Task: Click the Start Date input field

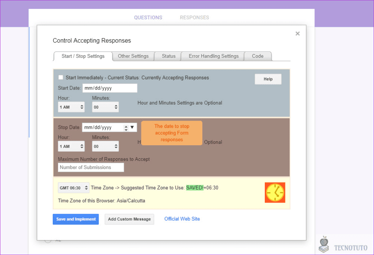Action: [x=110, y=88]
